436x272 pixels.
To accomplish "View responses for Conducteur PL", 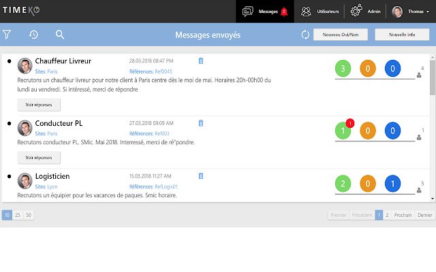I will click(x=39, y=157).
